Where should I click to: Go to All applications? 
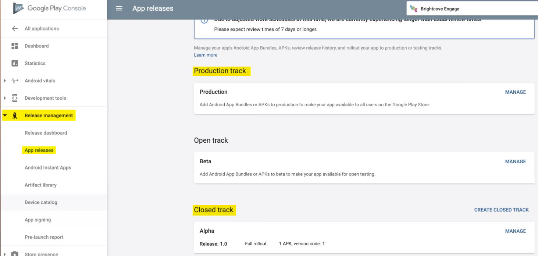pos(42,28)
